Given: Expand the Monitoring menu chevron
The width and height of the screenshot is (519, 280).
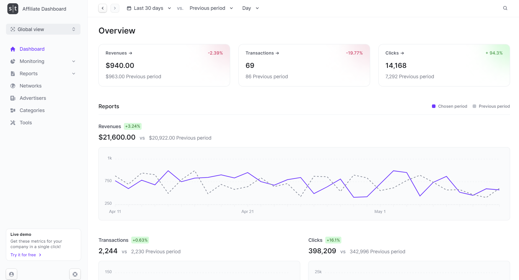Looking at the screenshot, I should (x=74, y=61).
